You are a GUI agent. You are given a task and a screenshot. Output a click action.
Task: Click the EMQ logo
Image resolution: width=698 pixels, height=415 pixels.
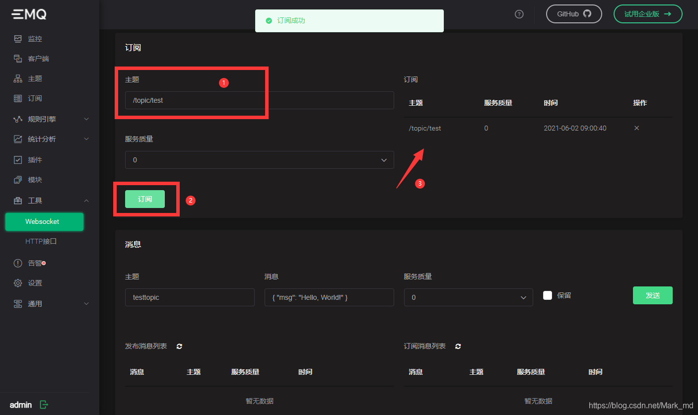tap(29, 14)
